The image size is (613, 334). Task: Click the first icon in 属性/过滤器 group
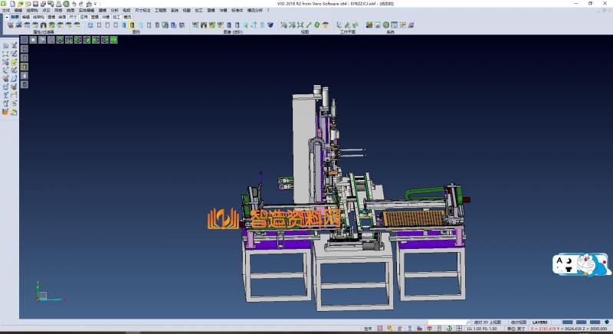pyautogui.click(x=10, y=25)
